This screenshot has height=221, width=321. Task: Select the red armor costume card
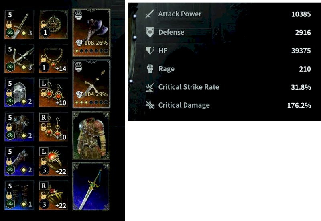[91, 135]
